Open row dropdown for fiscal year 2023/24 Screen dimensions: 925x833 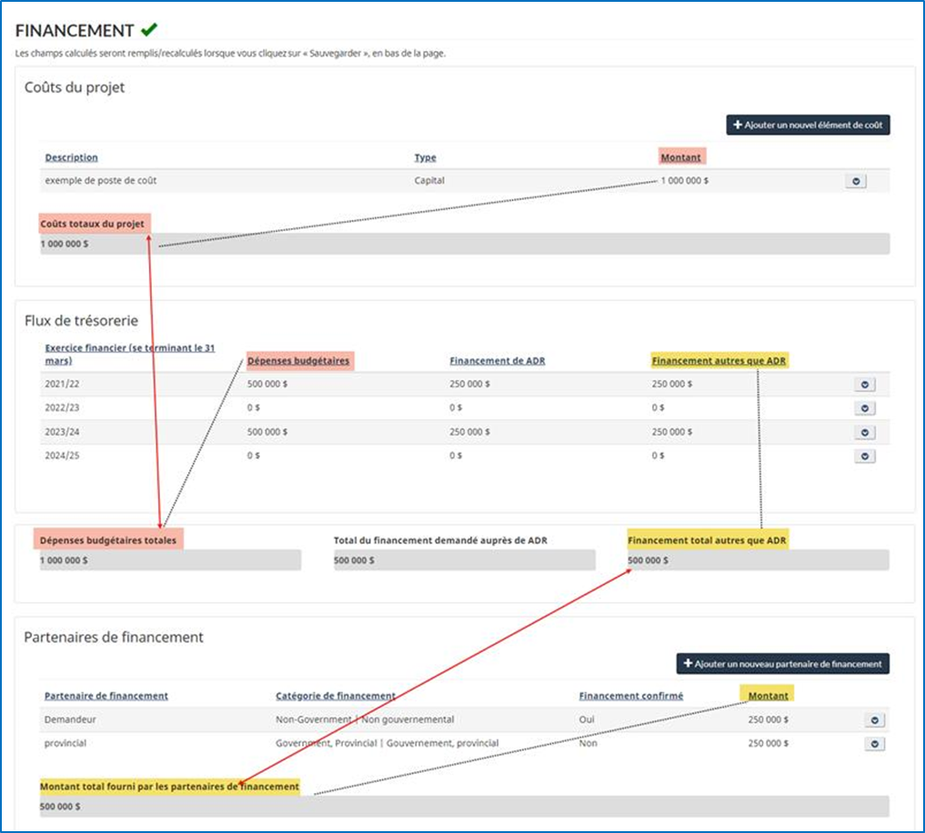pos(865,433)
